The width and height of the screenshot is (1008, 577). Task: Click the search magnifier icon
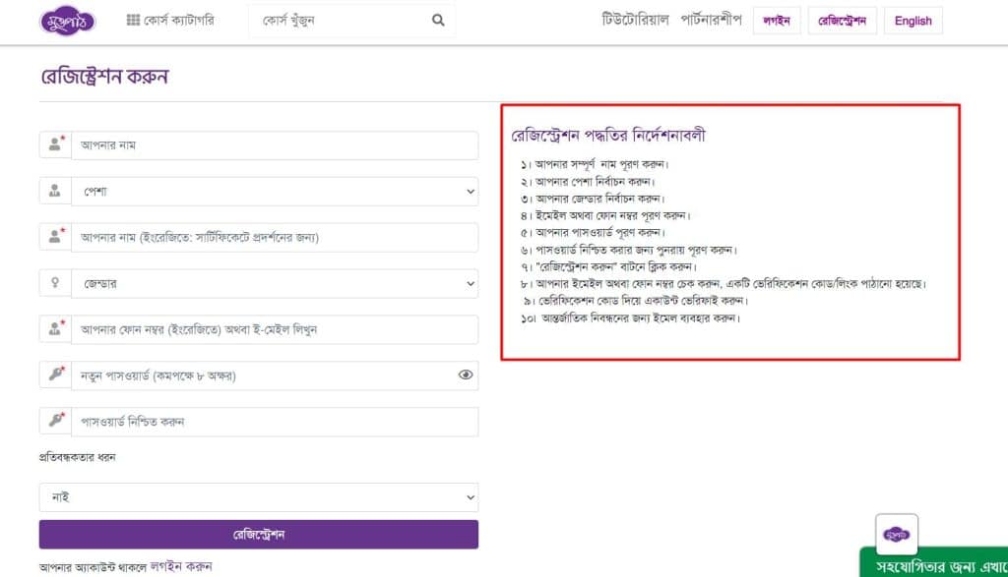[437, 19]
